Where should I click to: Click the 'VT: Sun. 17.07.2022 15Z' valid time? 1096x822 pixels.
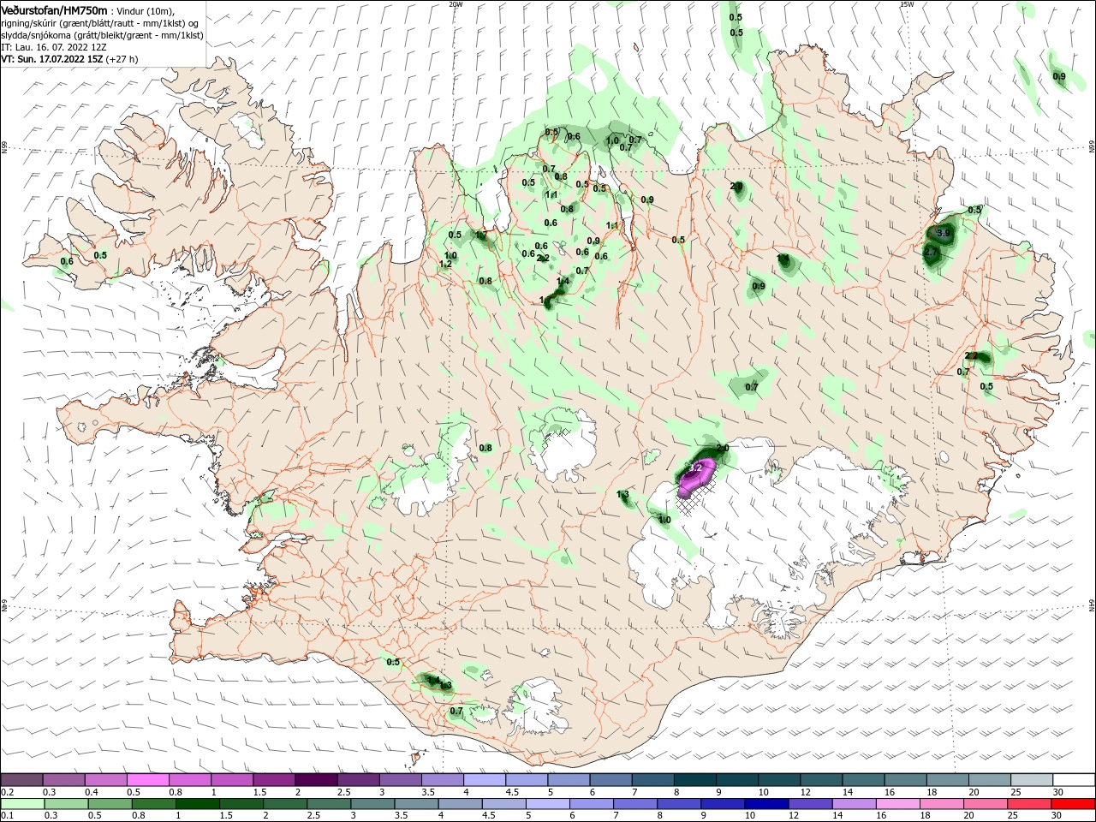(x=51, y=59)
